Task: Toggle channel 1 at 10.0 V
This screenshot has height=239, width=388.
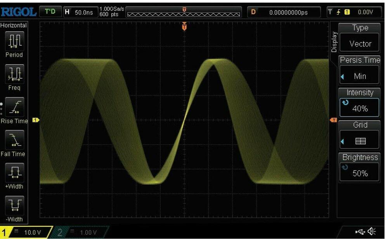Action: [26, 232]
